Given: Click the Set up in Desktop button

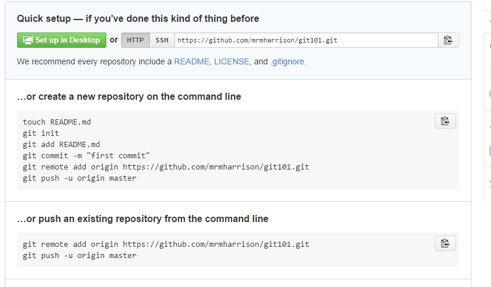Looking at the screenshot, I should point(61,40).
